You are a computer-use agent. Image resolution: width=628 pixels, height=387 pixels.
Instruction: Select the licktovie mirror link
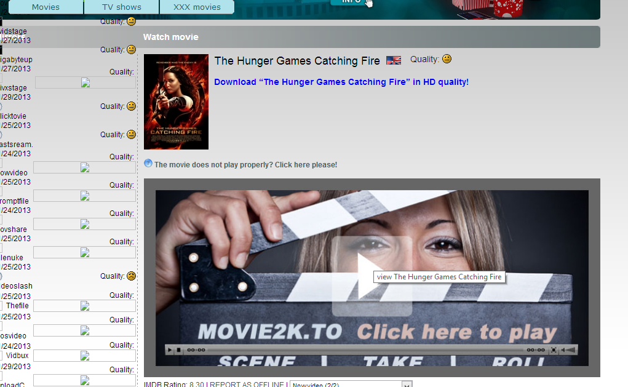(13, 116)
